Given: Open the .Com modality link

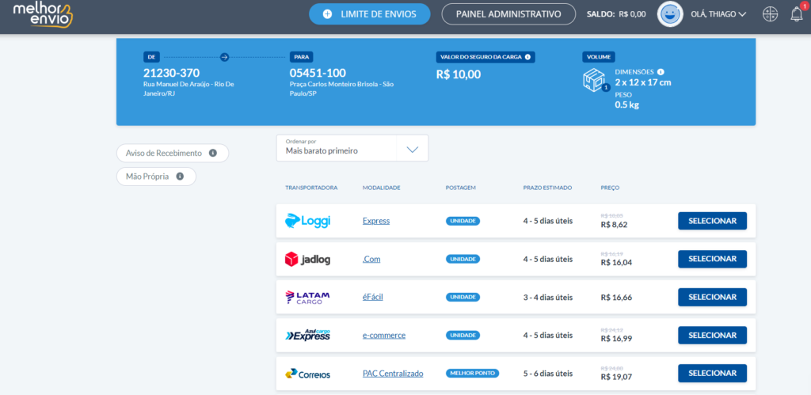Looking at the screenshot, I should pyautogui.click(x=371, y=259).
